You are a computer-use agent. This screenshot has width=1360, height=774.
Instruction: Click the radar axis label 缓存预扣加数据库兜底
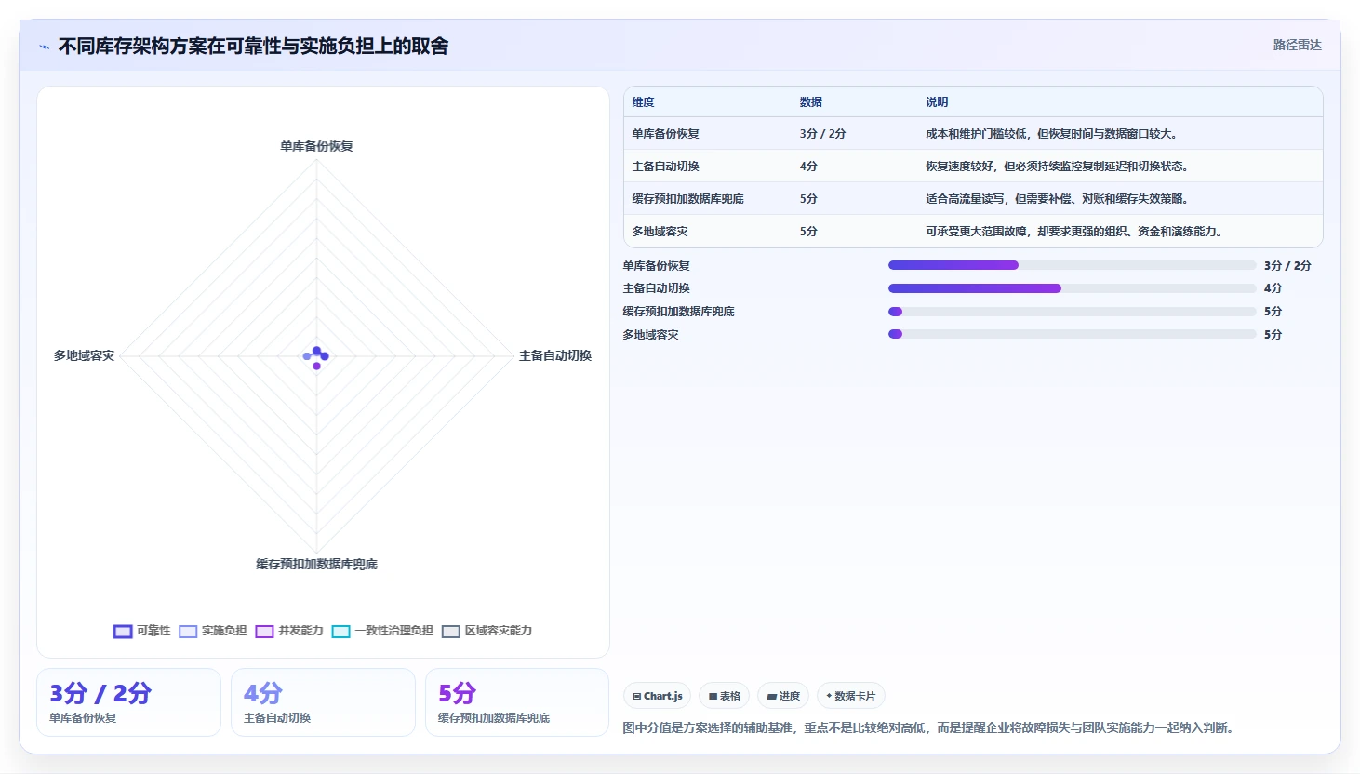[x=316, y=564]
